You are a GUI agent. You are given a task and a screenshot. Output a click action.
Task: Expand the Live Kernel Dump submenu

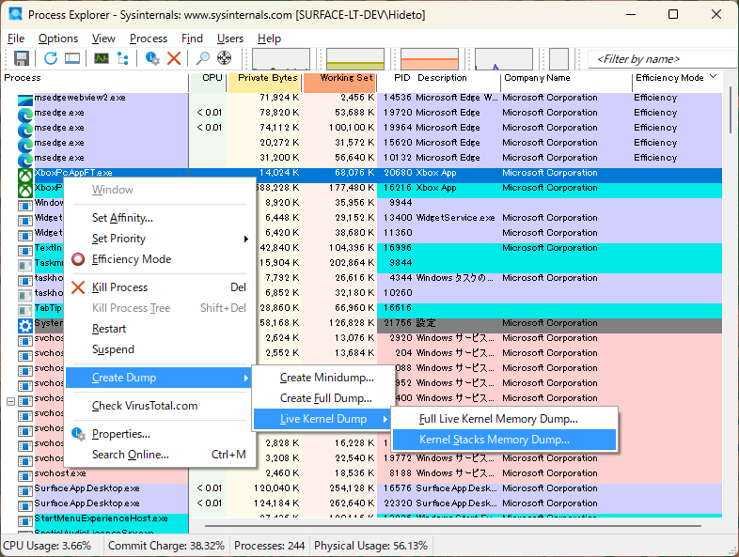tap(323, 419)
